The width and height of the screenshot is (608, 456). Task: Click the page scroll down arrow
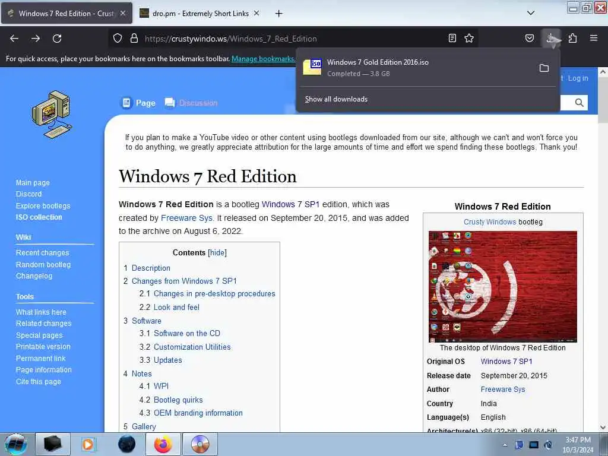click(603, 427)
